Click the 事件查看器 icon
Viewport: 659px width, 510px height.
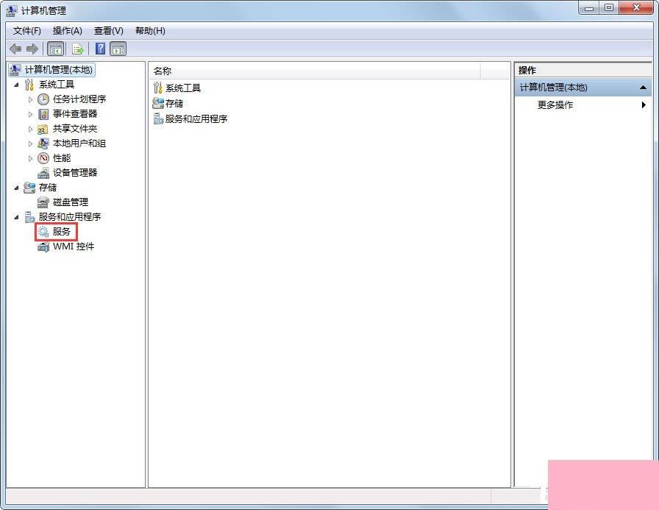tap(43, 114)
